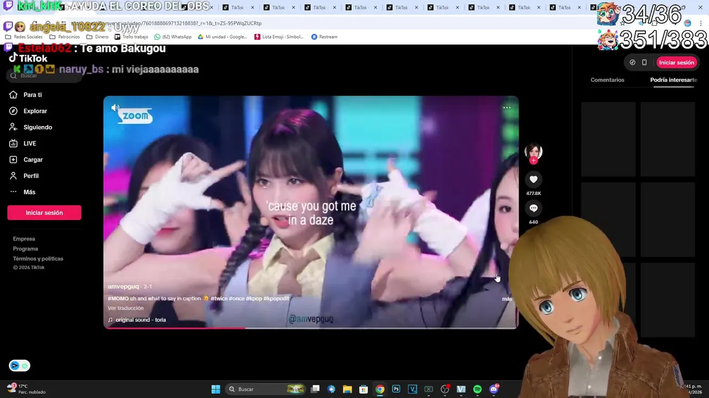The image size is (709, 398).
Task: Open the Empresa footer link
Action: (x=24, y=239)
